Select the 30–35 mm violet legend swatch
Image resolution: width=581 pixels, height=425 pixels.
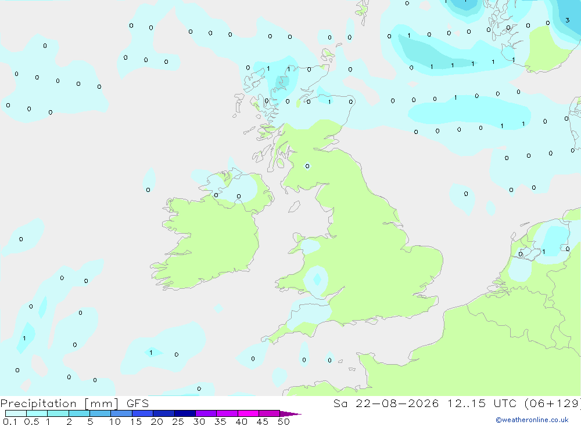click(206, 413)
